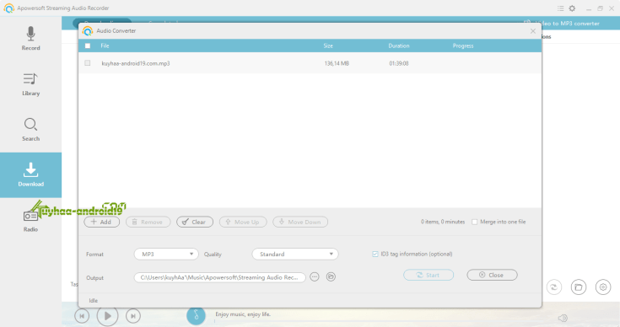Image resolution: width=620 pixels, height=327 pixels.
Task: Click the Add button
Action: pyautogui.click(x=101, y=222)
